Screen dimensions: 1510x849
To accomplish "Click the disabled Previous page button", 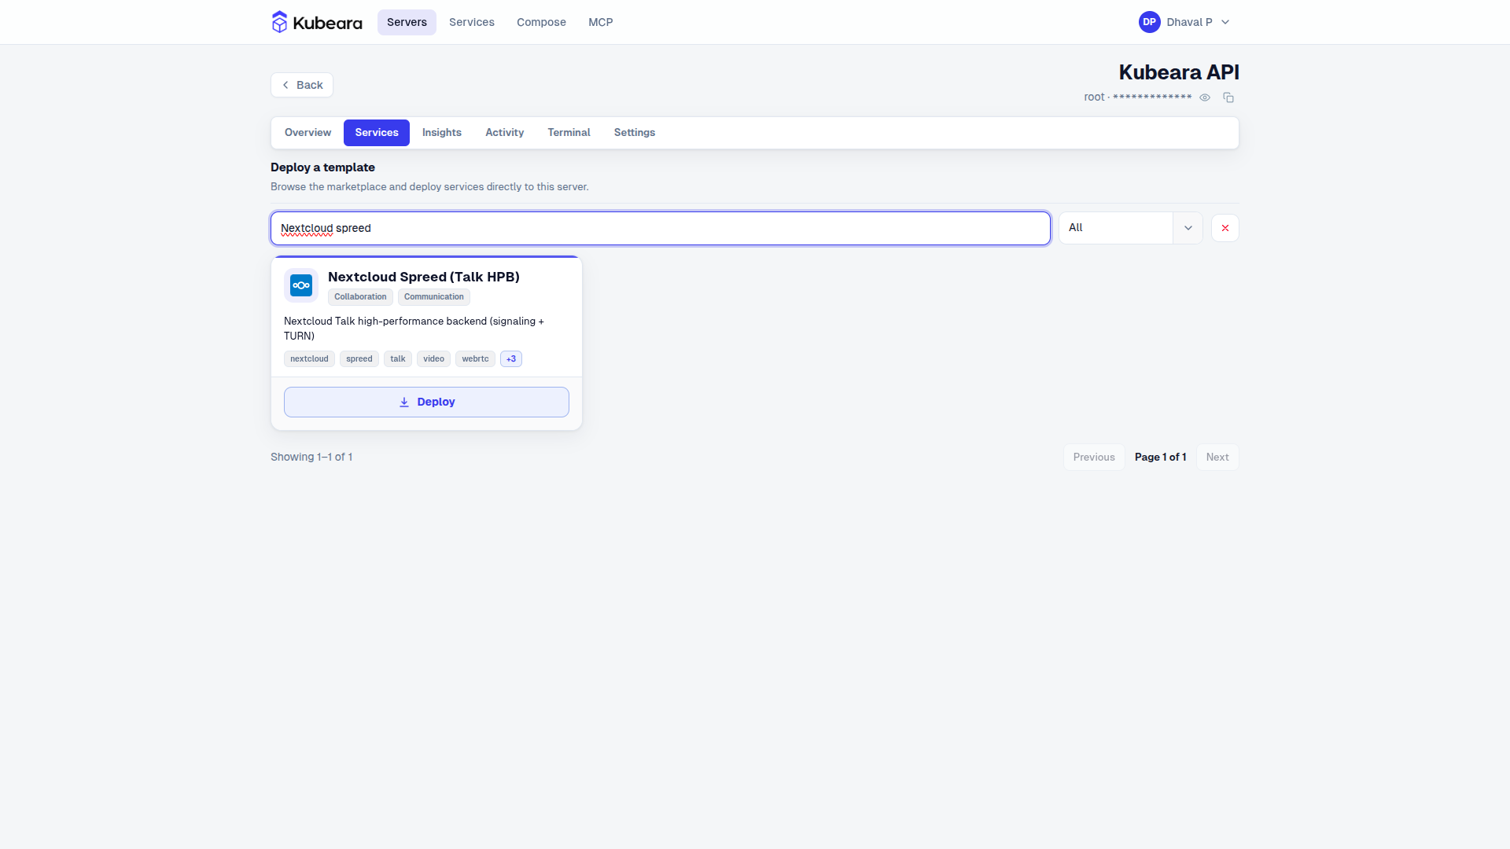I will (1094, 458).
